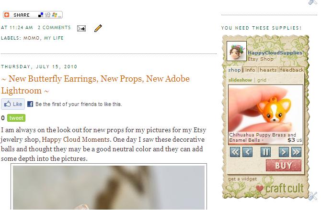Screen dimensions: 321x210
Task: Skip to last slide with double-right arrow
Action: [x=296, y=152]
